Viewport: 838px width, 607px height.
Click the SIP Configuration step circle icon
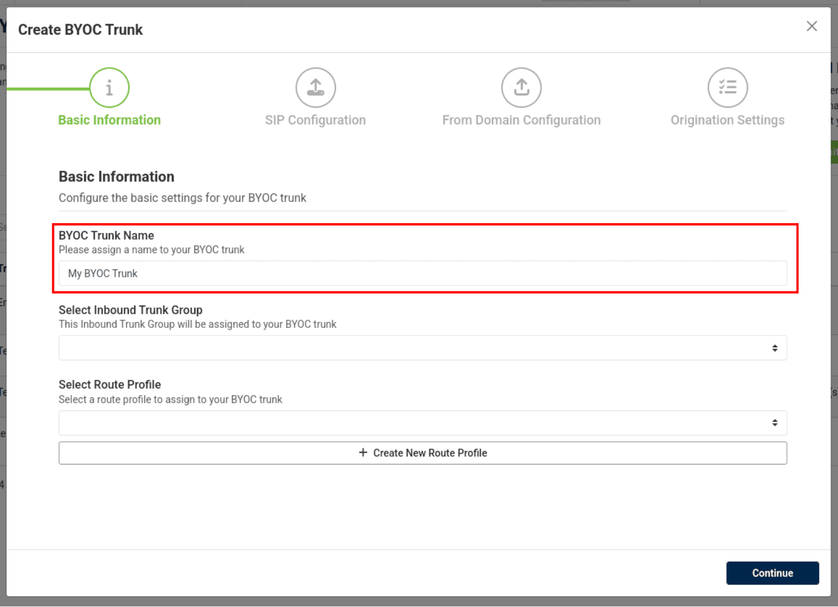coord(315,88)
